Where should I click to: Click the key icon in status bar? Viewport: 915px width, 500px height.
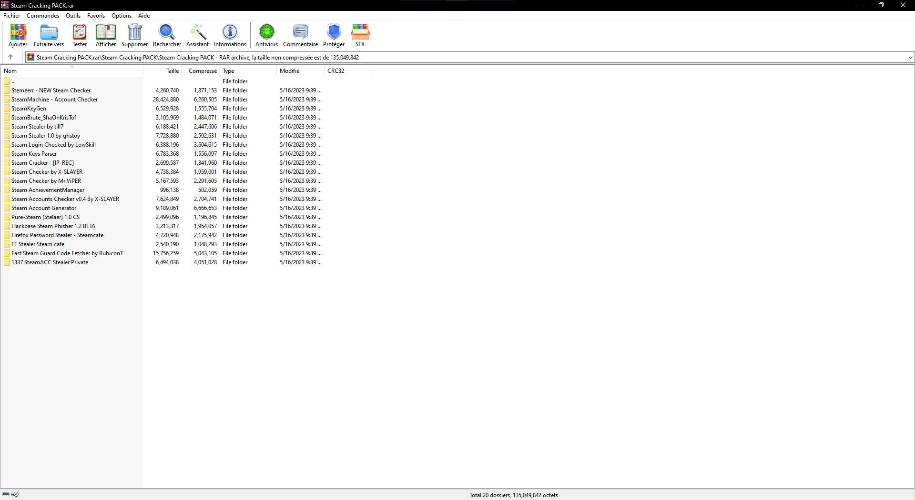coord(15,495)
